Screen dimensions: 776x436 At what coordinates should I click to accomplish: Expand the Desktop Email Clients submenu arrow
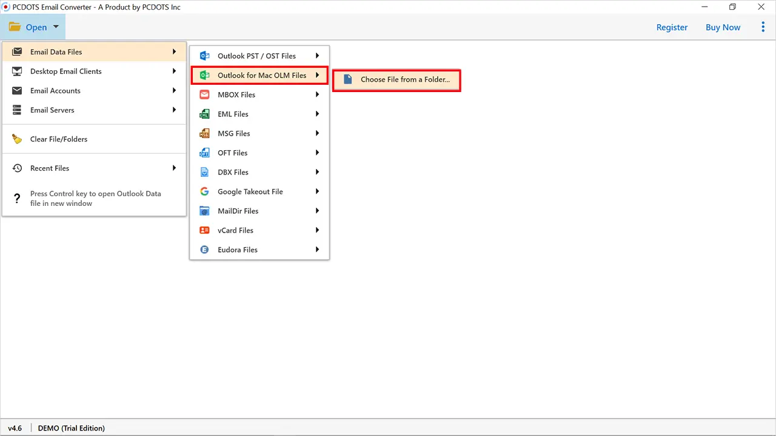click(x=174, y=71)
